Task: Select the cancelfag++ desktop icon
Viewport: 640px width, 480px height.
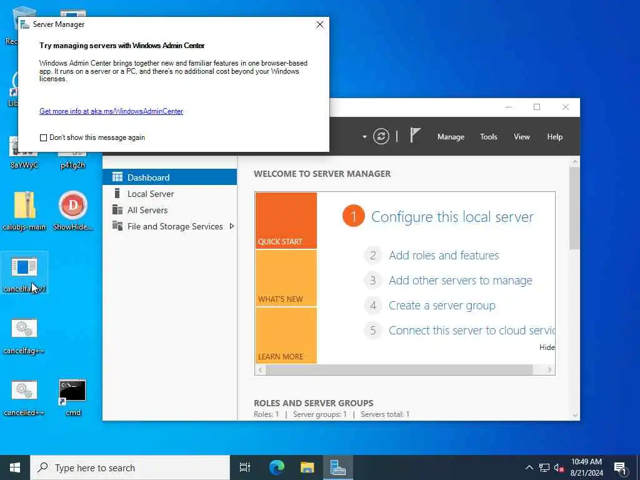Action: (x=24, y=336)
